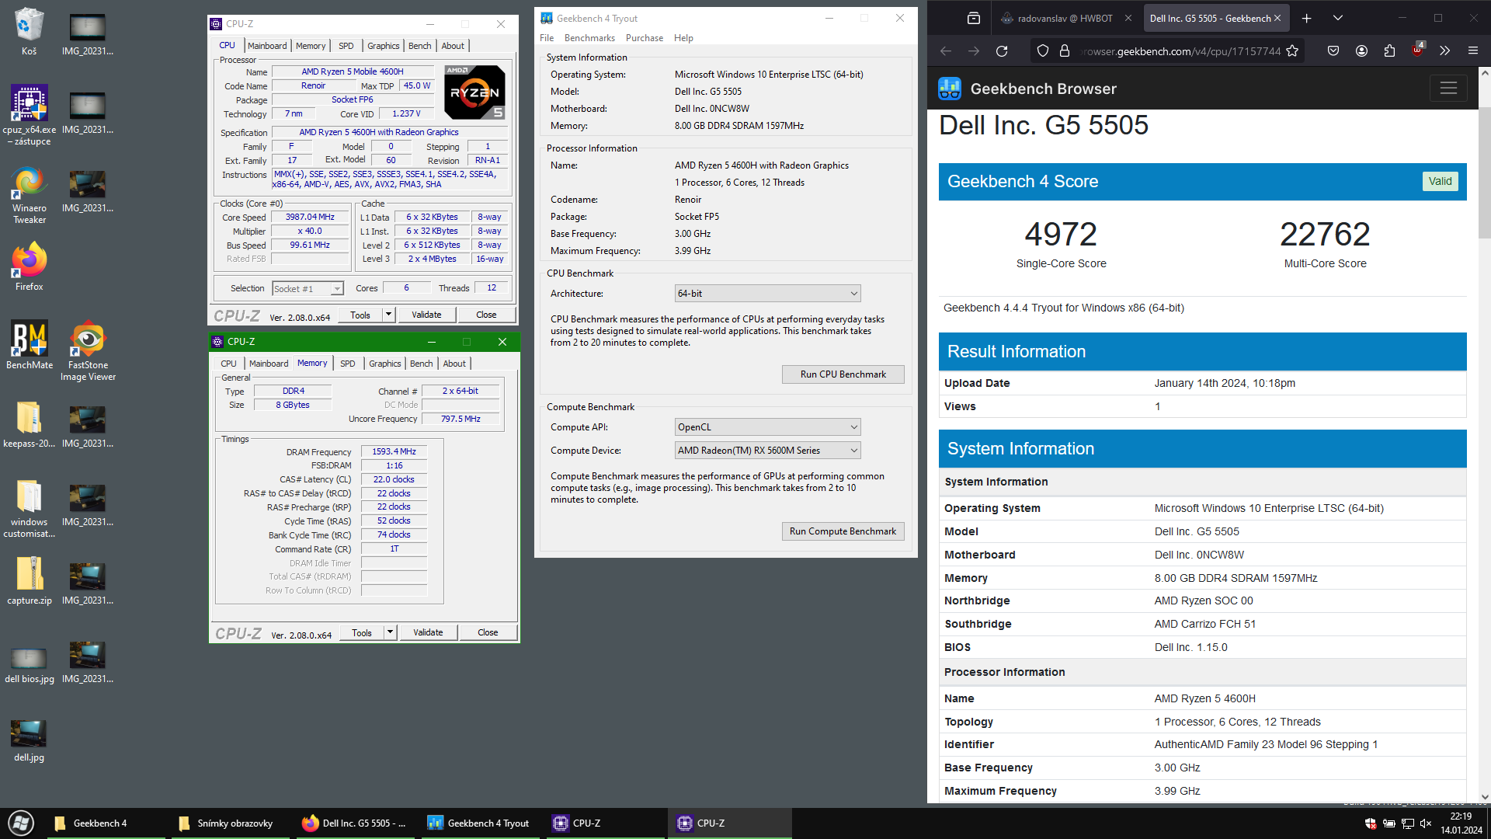Open Firefox extensions puzzle icon
This screenshot has width=1491, height=839.
1389,50
